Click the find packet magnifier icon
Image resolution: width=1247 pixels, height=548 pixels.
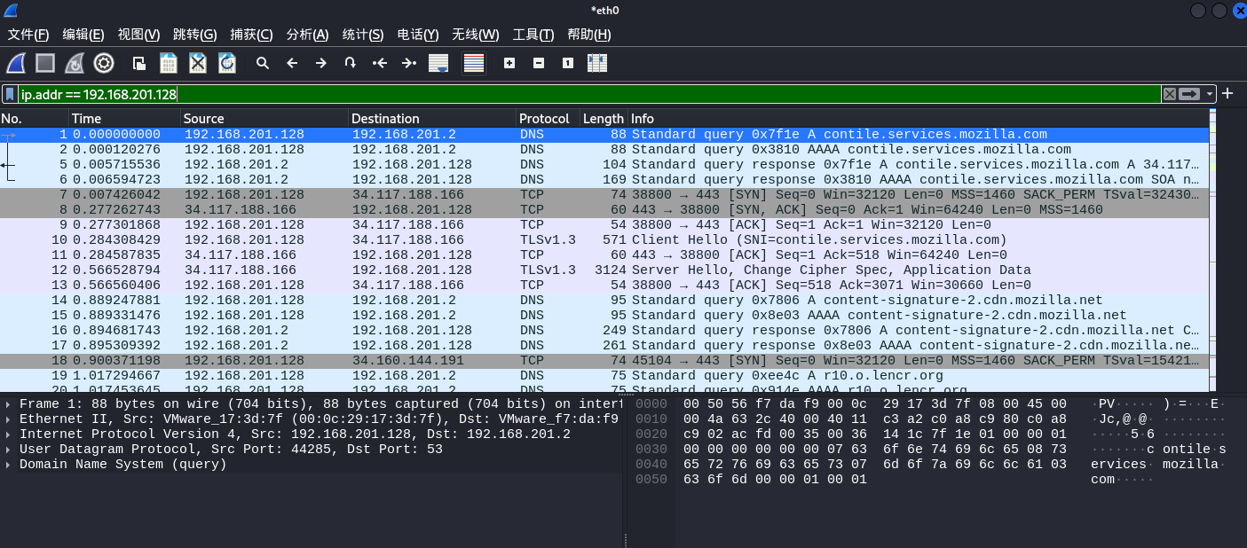(263, 63)
